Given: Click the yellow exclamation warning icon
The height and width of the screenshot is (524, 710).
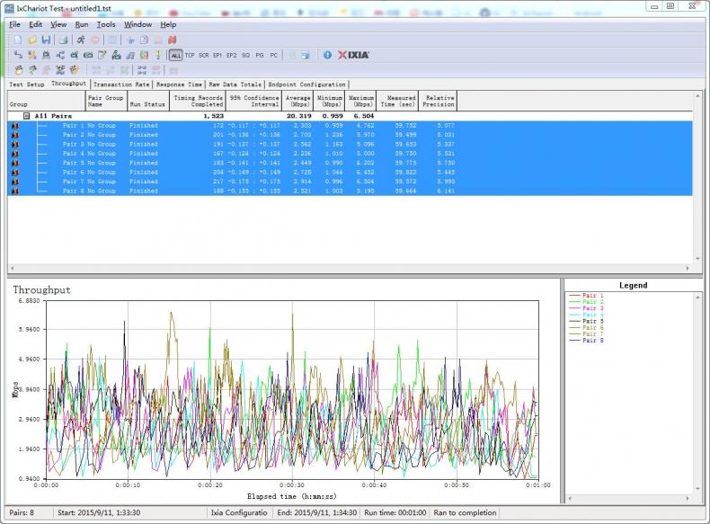Looking at the screenshot, I should coord(158,55).
